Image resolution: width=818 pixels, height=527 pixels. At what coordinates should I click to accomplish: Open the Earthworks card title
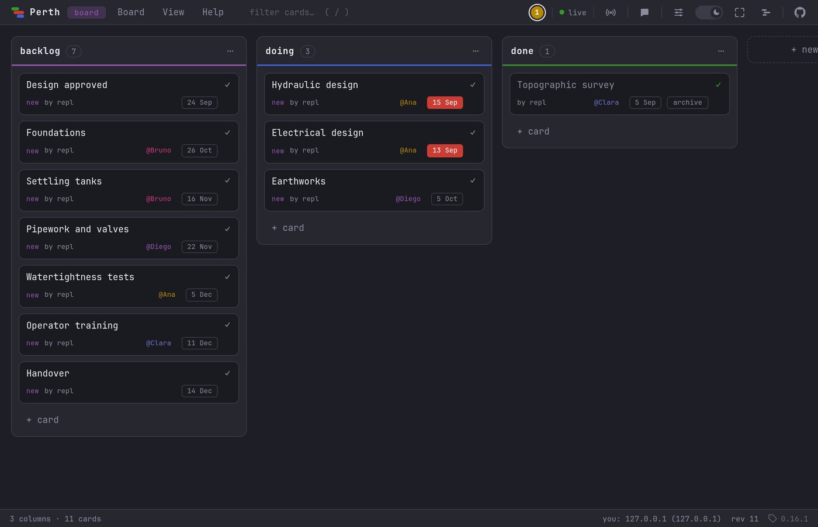point(299,181)
